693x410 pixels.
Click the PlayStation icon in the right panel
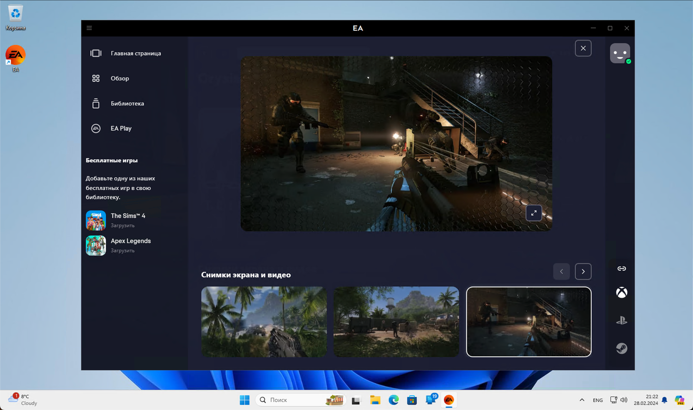[x=622, y=320]
